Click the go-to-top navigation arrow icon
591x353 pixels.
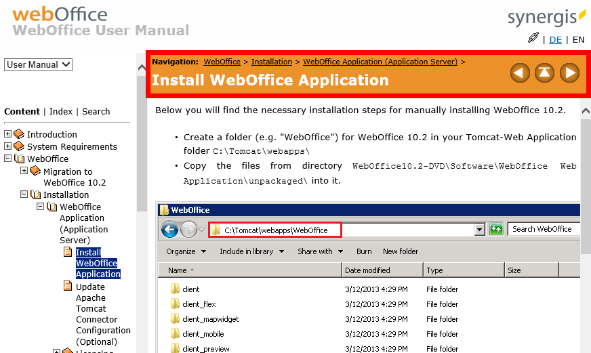(x=544, y=72)
